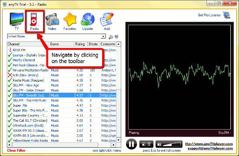The height and width of the screenshot is (156, 239).
Task: Sort channels by Genre column header
Action: pyautogui.click(x=61, y=44)
